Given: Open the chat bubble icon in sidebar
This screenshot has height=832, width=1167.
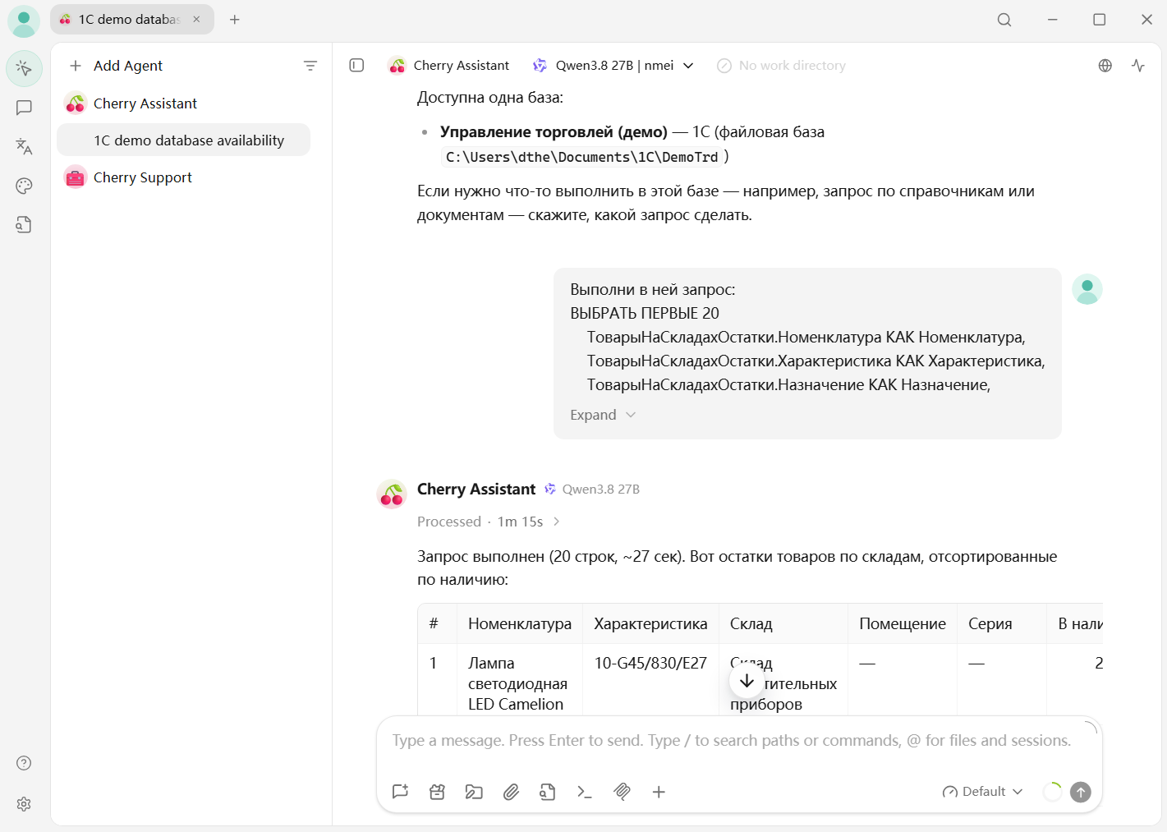Looking at the screenshot, I should pyautogui.click(x=24, y=108).
